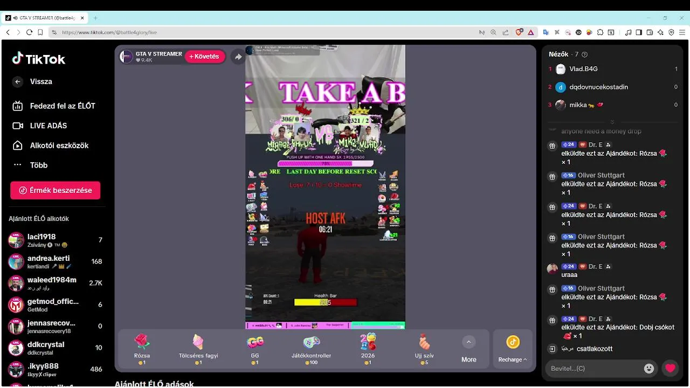
Task: Open the Leo AI sparkle icon
Action: pyautogui.click(x=660, y=32)
